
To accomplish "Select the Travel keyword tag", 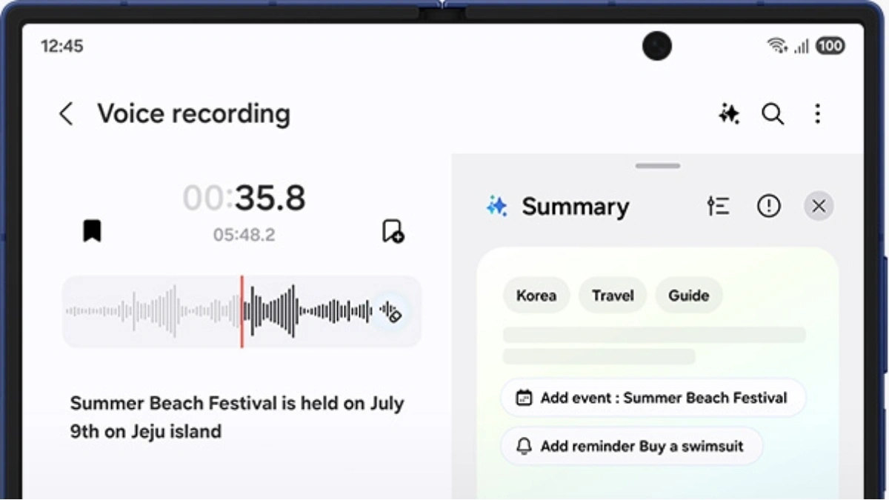I will point(613,296).
